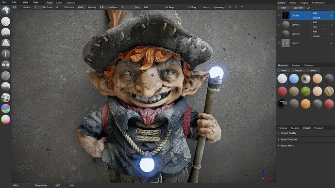This screenshot has width=335, height=188.
Task: Enable the Symmetry option
Action: pyautogui.click(x=219, y=7)
